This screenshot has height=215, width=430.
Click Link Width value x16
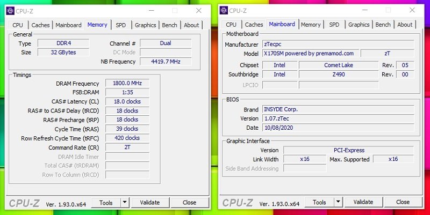click(x=305, y=159)
